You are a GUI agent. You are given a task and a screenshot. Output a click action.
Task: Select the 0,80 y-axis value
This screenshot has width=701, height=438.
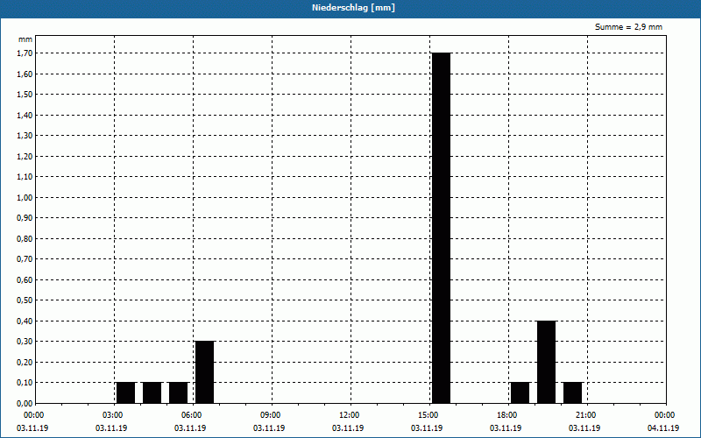coord(25,238)
